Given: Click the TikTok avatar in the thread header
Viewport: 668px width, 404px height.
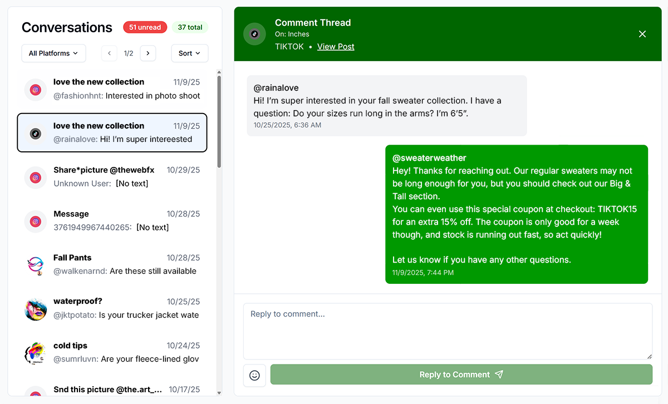Looking at the screenshot, I should tap(254, 33).
